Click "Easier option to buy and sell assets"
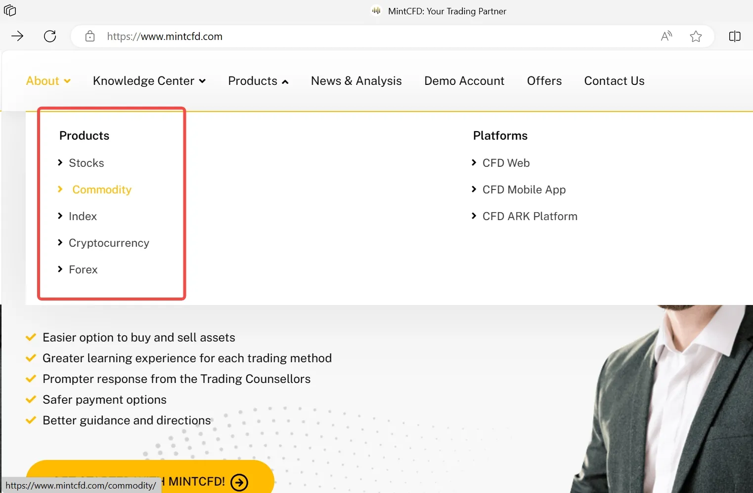 pyautogui.click(x=139, y=338)
